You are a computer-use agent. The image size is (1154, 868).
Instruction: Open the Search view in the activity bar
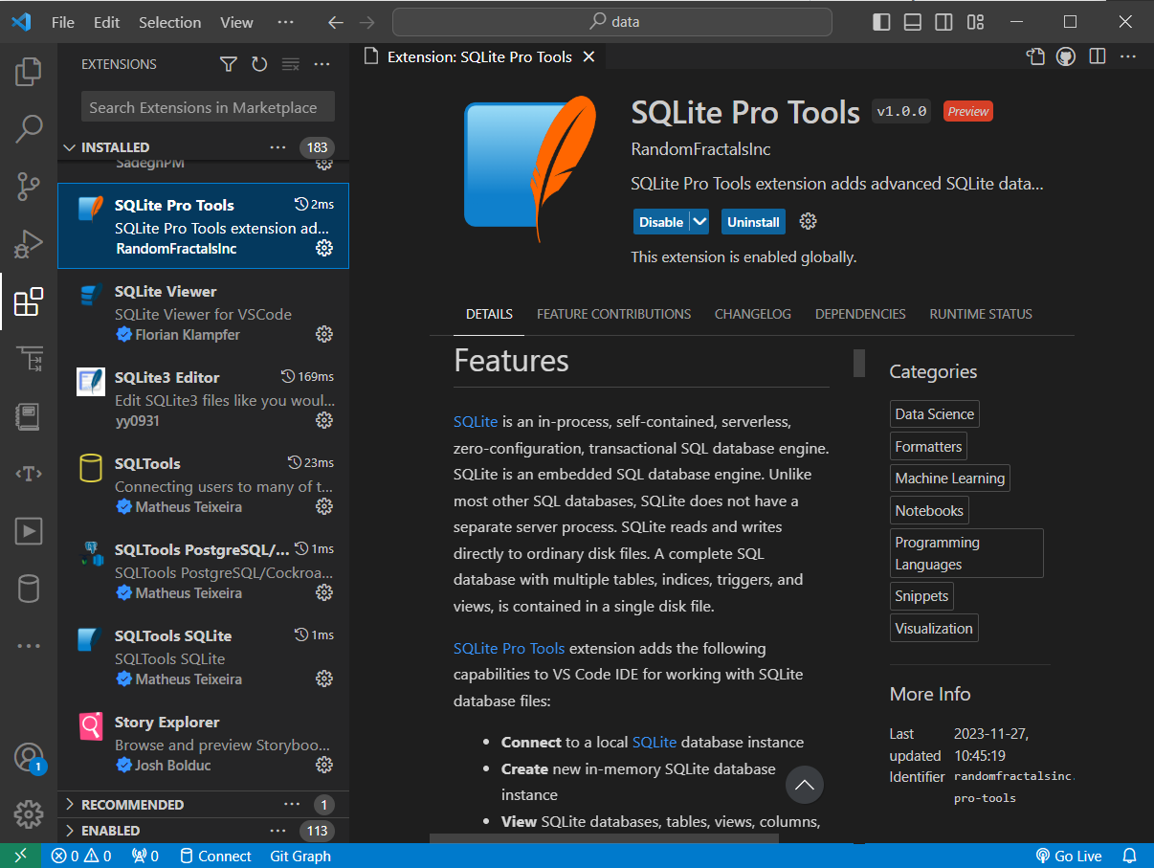[x=29, y=129]
